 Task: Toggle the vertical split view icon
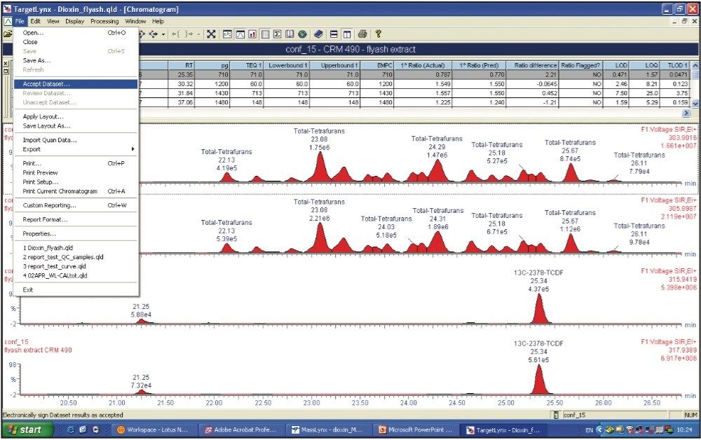(347, 34)
